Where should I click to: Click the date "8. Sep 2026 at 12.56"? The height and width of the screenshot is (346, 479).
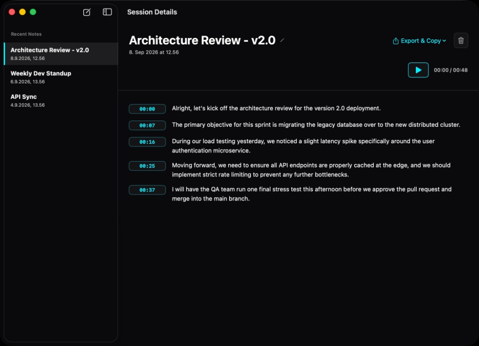[x=153, y=52]
